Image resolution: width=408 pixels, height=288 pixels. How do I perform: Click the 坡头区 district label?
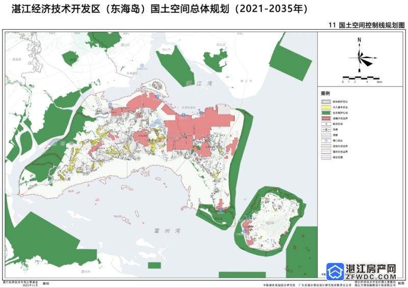[x=221, y=45]
